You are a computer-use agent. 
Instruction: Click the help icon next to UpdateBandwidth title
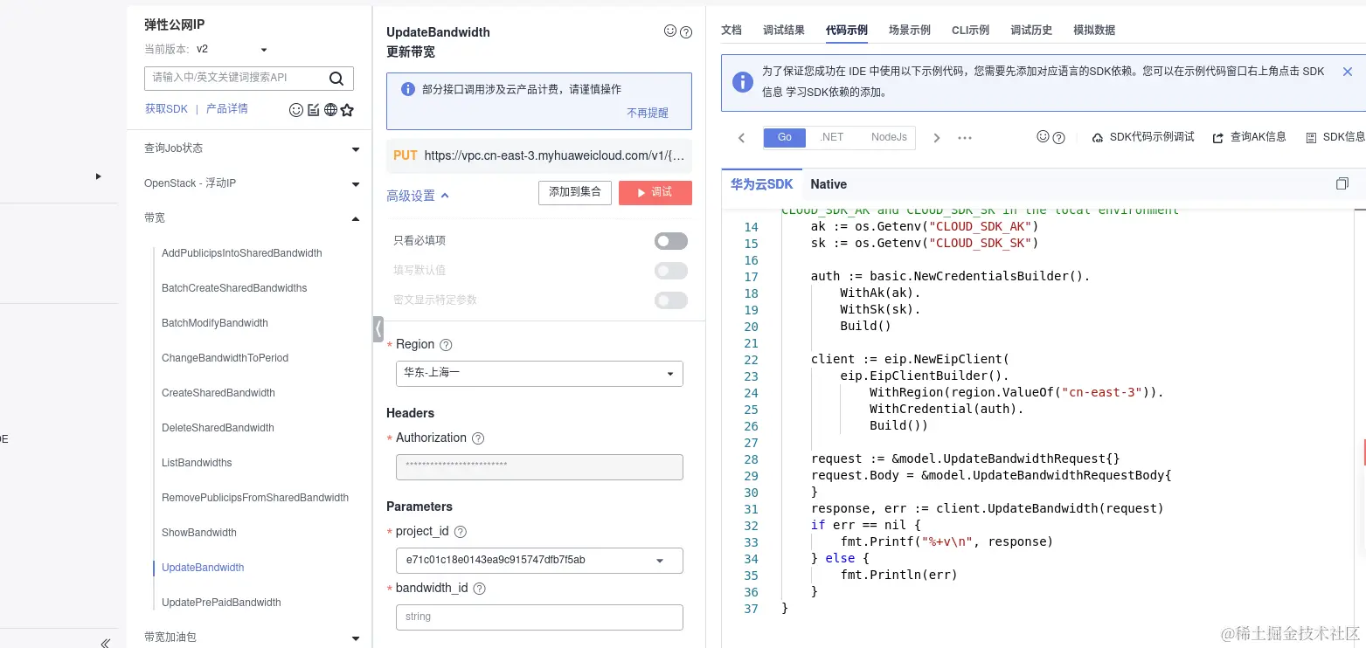[686, 32]
